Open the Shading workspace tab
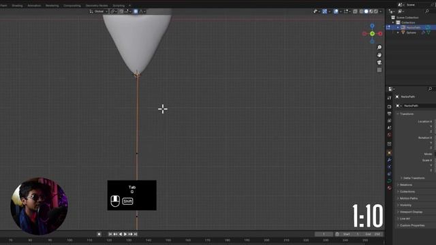Viewport: 436px width, 245px height. [x=17, y=5]
